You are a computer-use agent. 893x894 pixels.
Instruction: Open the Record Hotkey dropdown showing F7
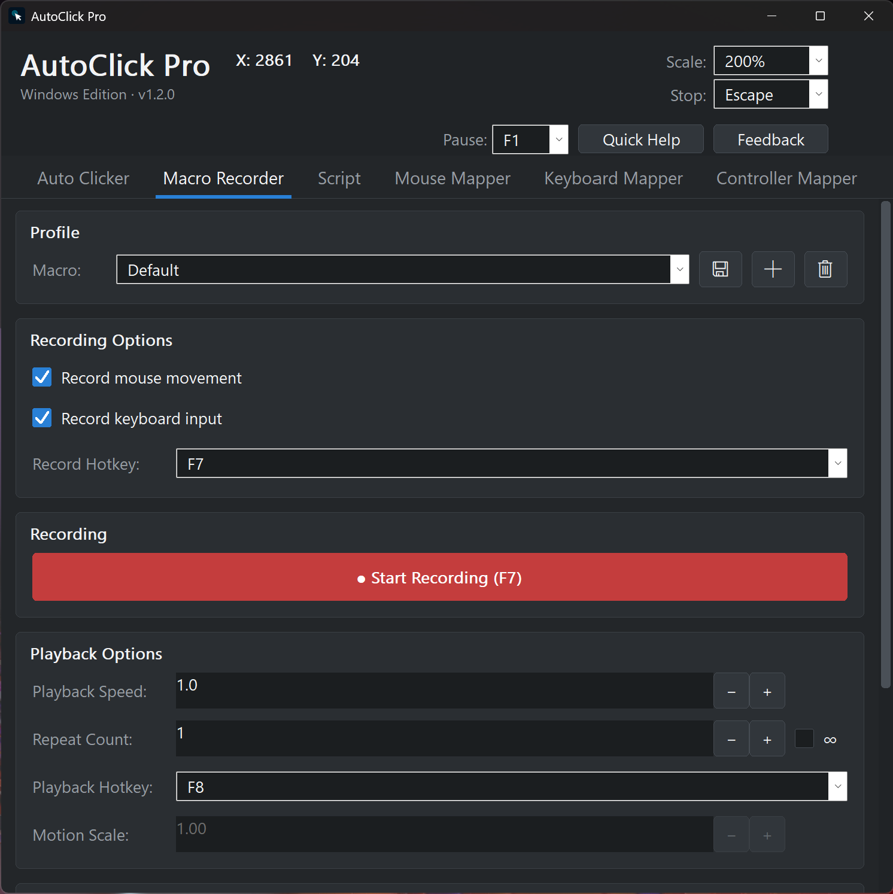[x=511, y=463]
